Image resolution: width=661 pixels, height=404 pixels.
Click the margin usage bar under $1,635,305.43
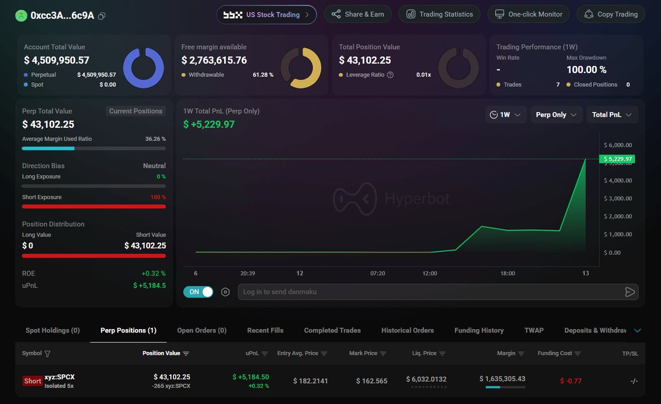tap(505, 387)
